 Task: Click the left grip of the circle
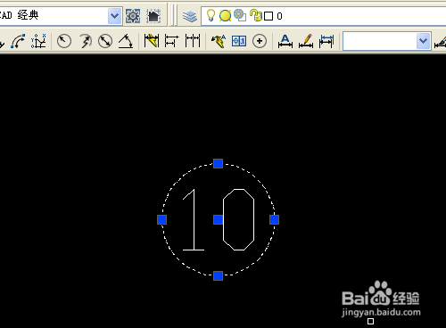click(x=161, y=219)
